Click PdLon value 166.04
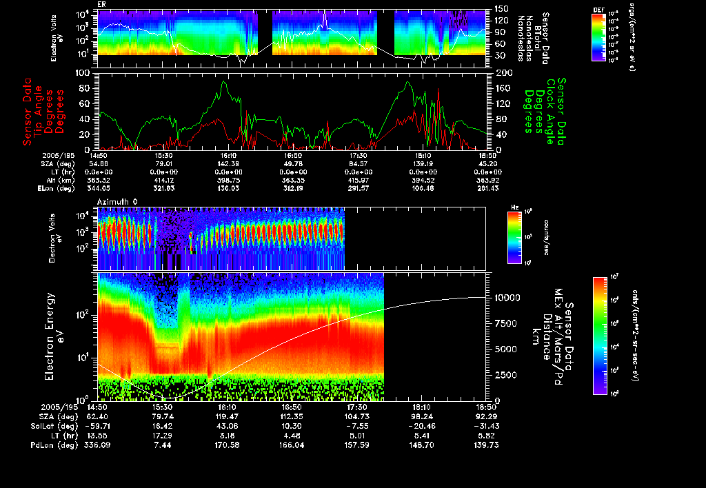 coord(292,445)
